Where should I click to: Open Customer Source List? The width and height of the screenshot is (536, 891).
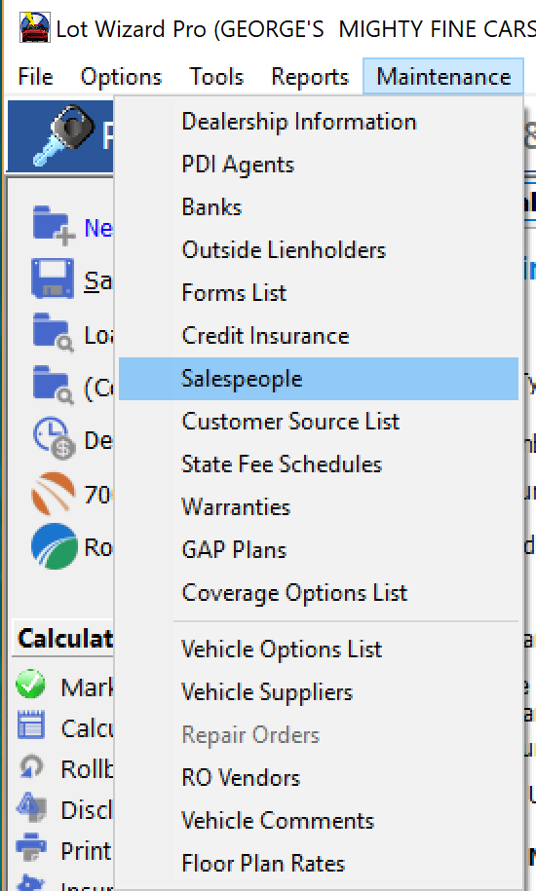coord(319,422)
